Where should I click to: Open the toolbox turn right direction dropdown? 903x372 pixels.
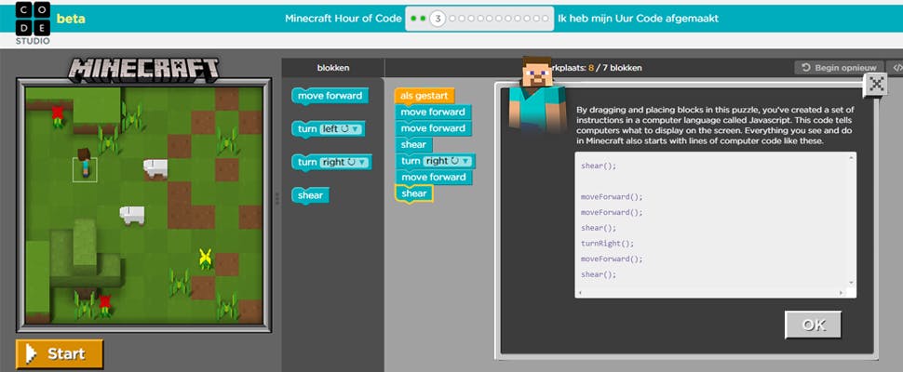coord(344,163)
